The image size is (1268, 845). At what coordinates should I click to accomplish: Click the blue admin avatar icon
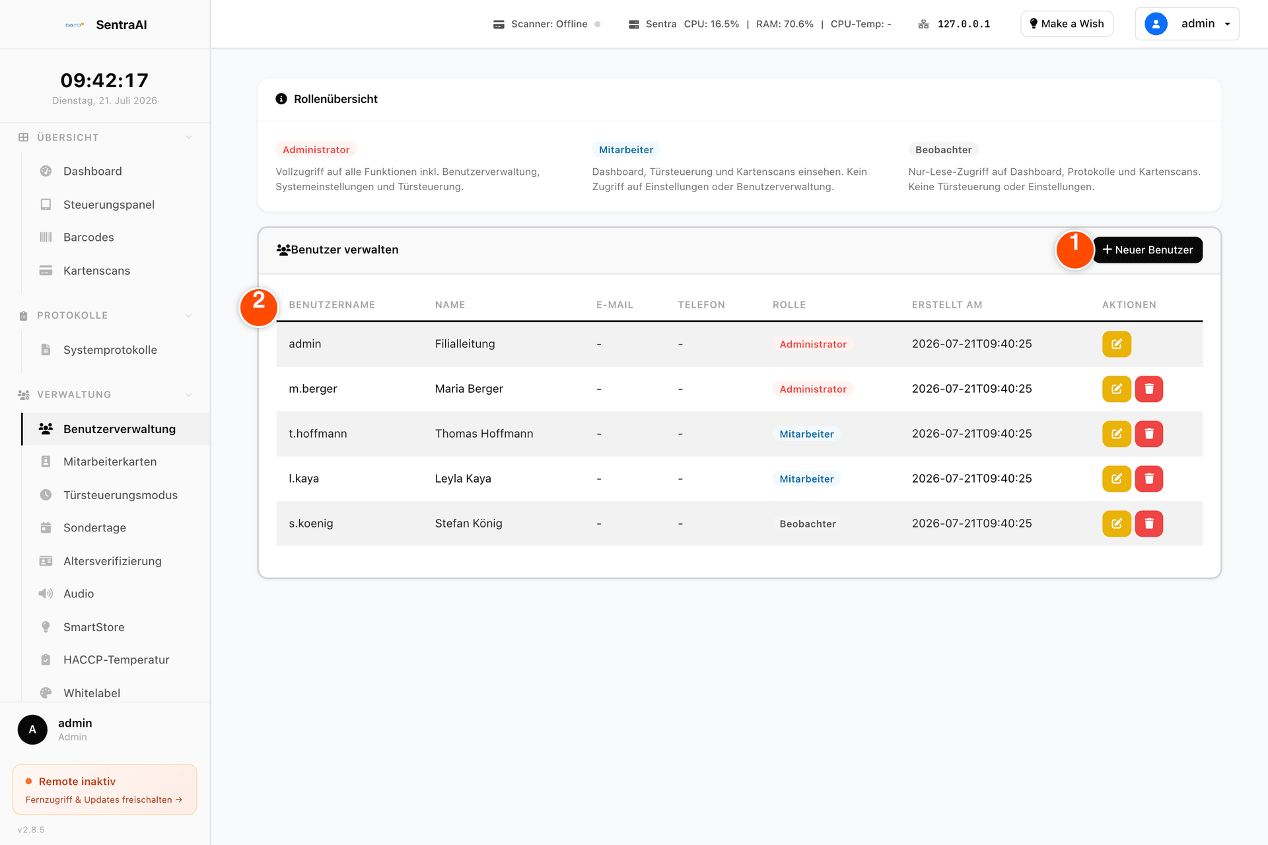(1156, 24)
